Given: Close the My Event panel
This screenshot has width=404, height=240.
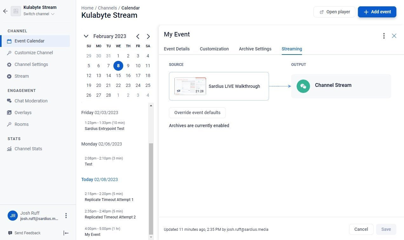Looking at the screenshot, I should [394, 36].
